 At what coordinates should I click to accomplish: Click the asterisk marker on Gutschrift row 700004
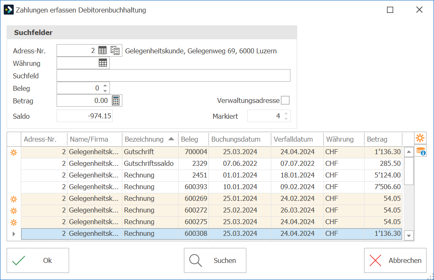pyautogui.click(x=14, y=152)
